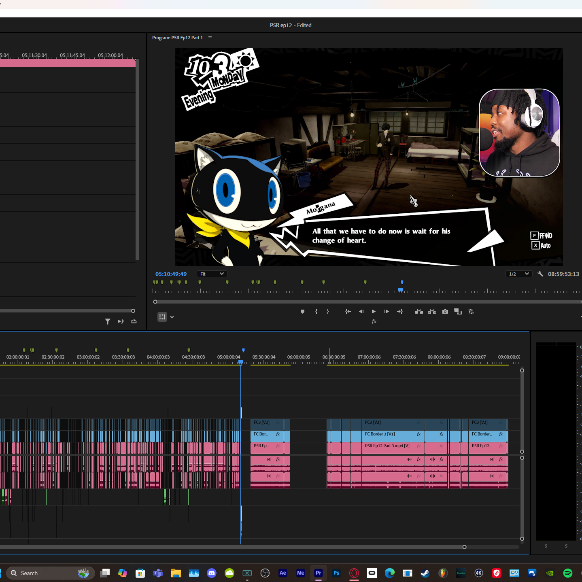Open the Fit zoom level dropdown
582x582 pixels.
tap(212, 274)
